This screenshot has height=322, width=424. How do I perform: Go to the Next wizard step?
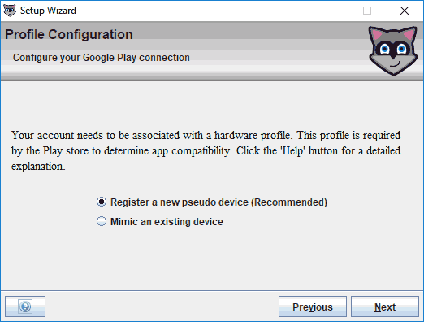pos(385,307)
